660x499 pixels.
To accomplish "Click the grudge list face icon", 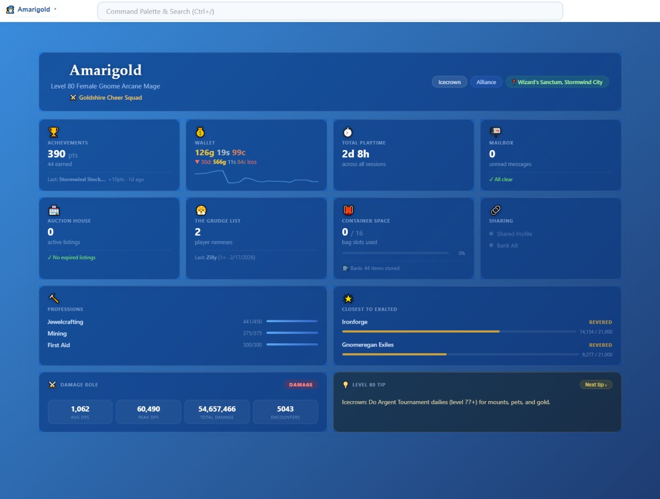I will click(200, 210).
